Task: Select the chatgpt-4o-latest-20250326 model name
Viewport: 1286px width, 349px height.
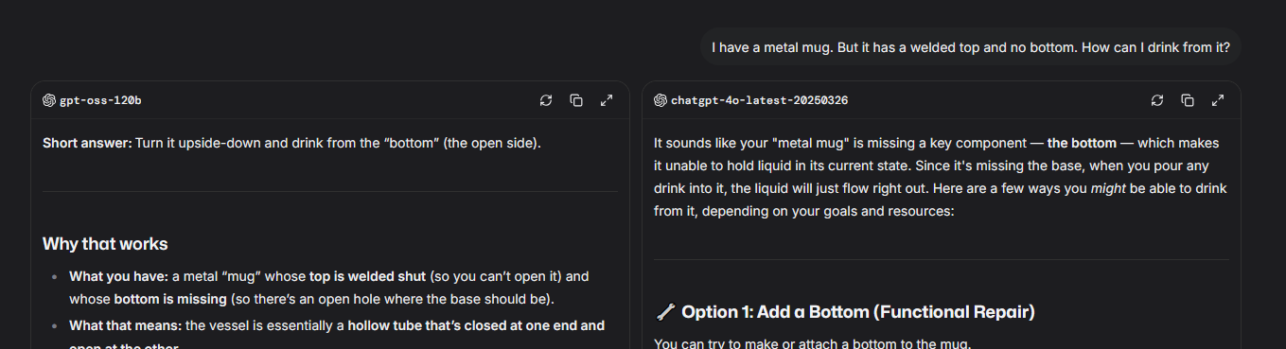Action: (759, 100)
